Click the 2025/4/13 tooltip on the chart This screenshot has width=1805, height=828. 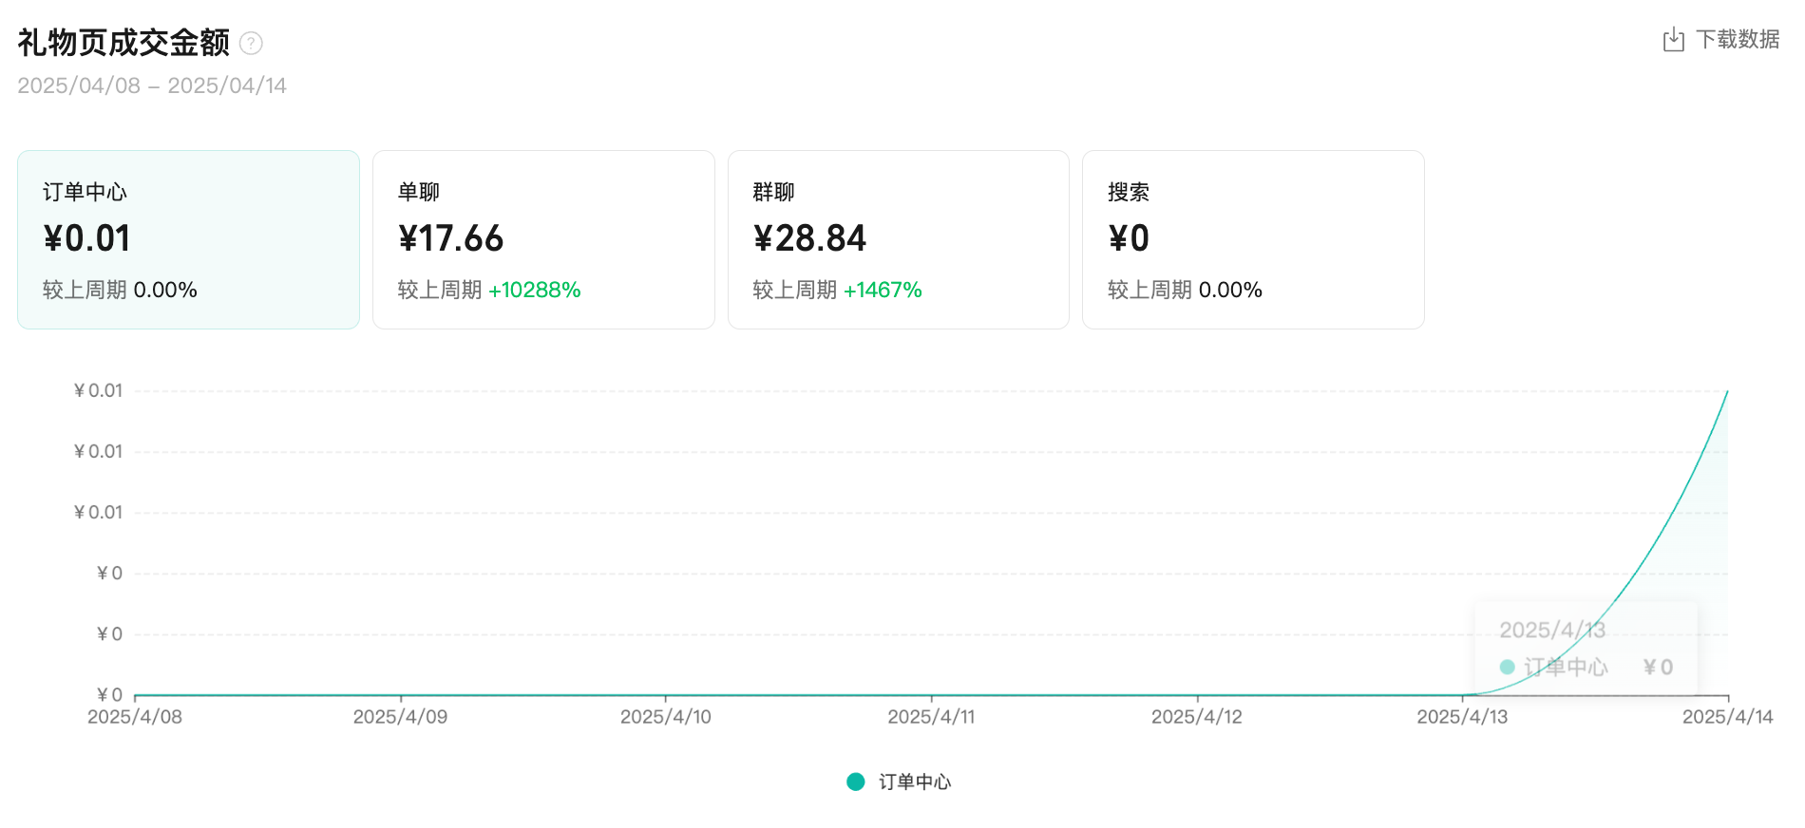pyautogui.click(x=1585, y=649)
